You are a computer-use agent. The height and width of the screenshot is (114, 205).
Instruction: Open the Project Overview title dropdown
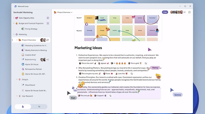65,12
